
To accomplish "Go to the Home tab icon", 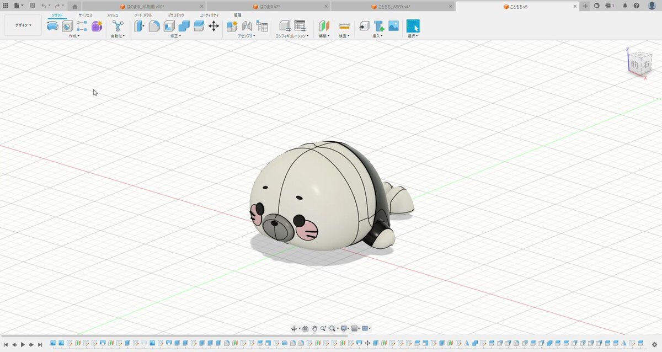I will coord(75,6).
